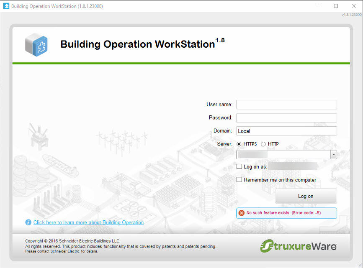The width and height of the screenshot is (363, 268).
Task: Check Remember me on this computer
Action: point(239,180)
